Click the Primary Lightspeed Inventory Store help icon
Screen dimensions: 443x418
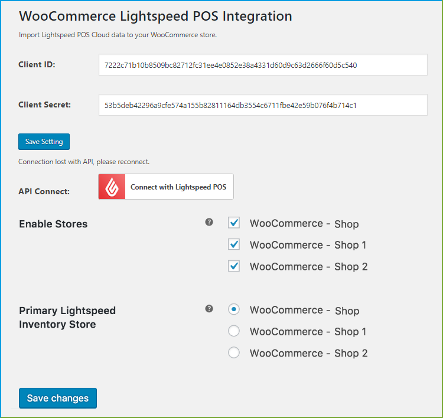(x=209, y=309)
